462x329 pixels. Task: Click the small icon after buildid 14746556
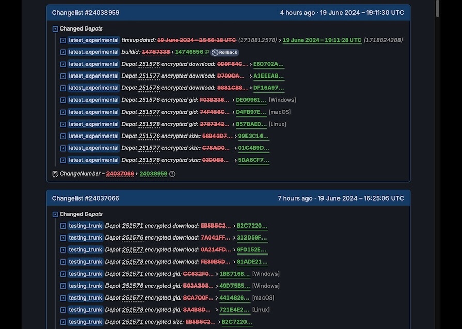[207, 52]
